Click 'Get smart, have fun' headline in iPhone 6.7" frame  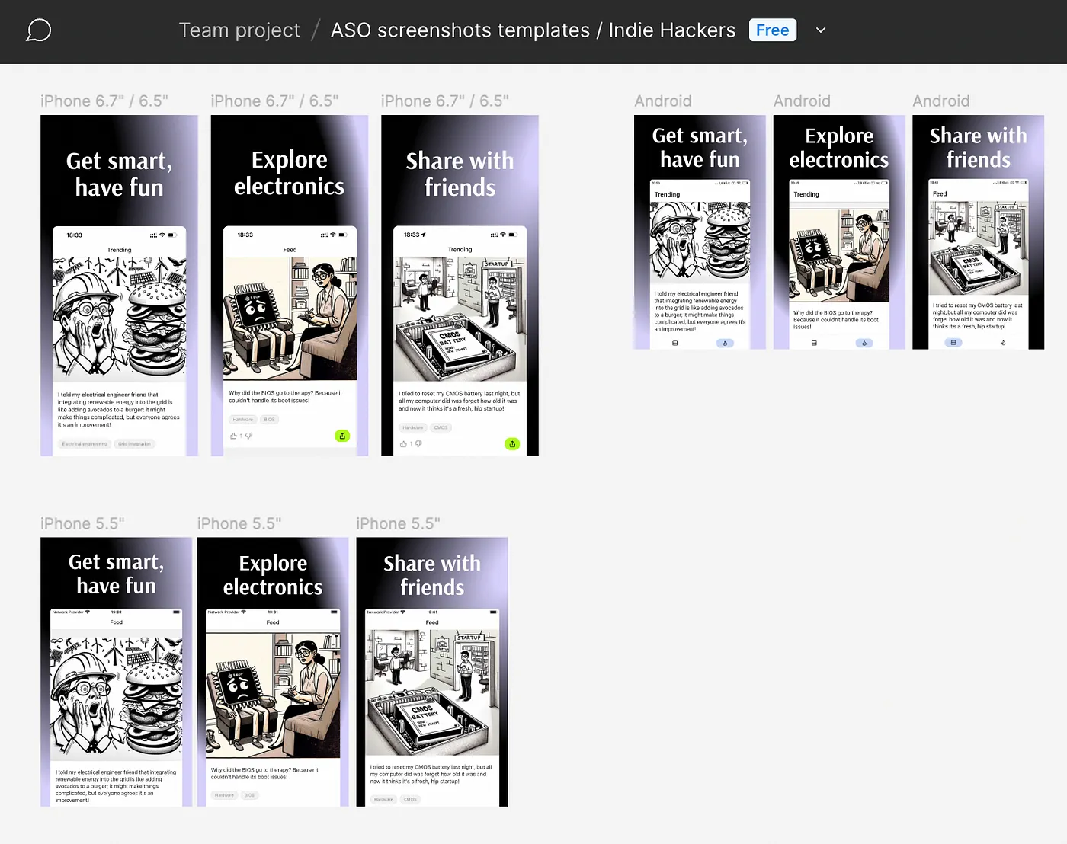(x=119, y=174)
